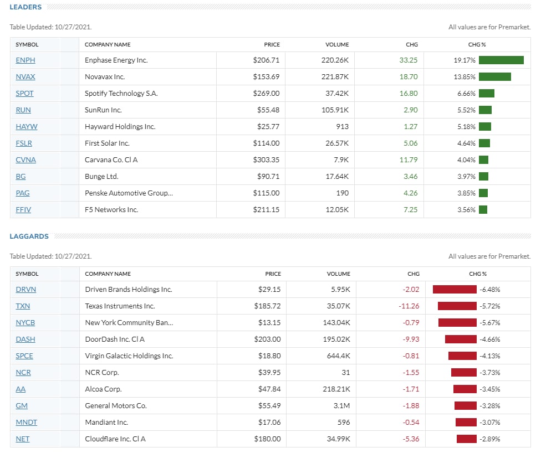Select the GM ticker link
This screenshot has height=453, width=541.
pos(22,405)
